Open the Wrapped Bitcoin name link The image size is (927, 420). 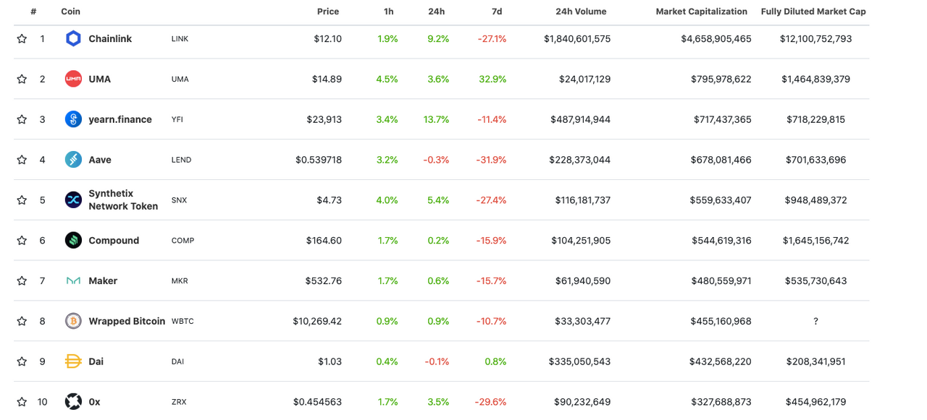[x=127, y=321]
